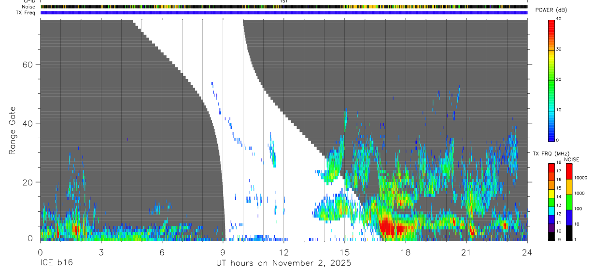This screenshot has height=273, width=593.
Task: Click tick label 6 on the UT hours axis
Action: pyautogui.click(x=162, y=252)
